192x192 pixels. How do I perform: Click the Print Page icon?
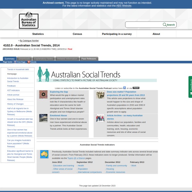click(x=15, y=62)
